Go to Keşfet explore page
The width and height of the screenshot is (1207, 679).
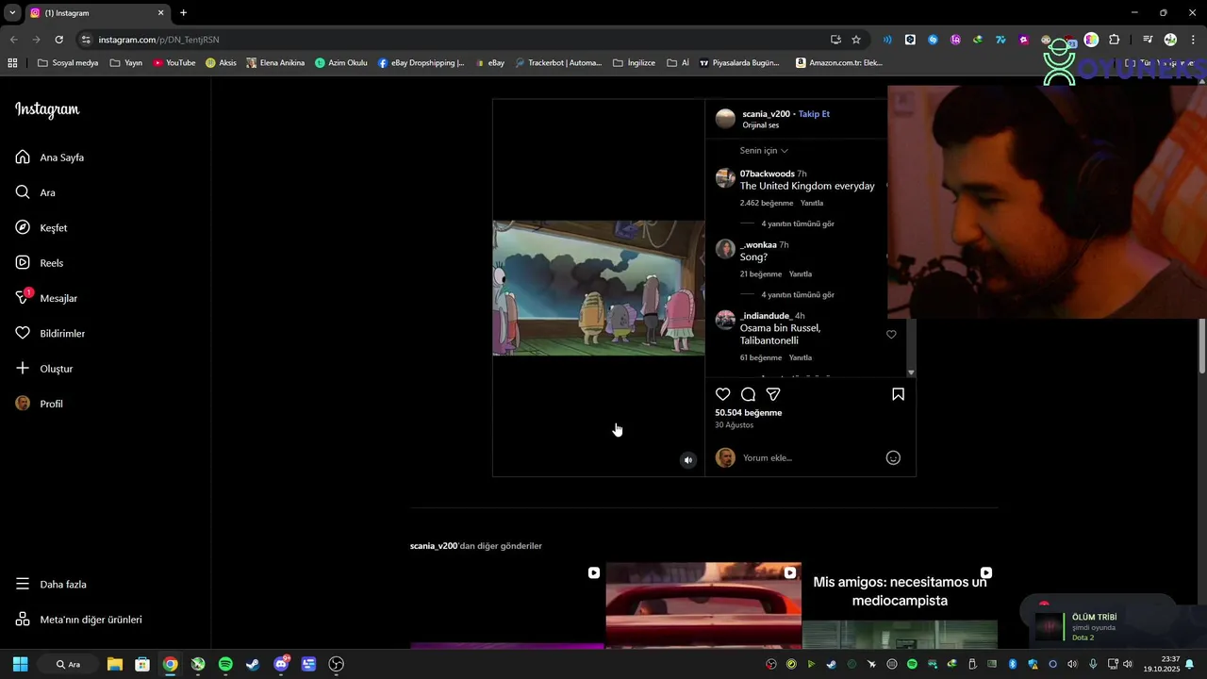tap(41, 227)
